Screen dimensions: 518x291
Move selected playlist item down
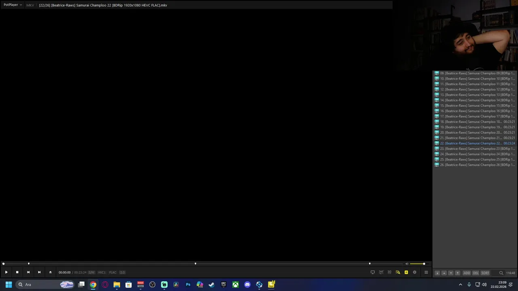pyautogui.click(x=451, y=273)
